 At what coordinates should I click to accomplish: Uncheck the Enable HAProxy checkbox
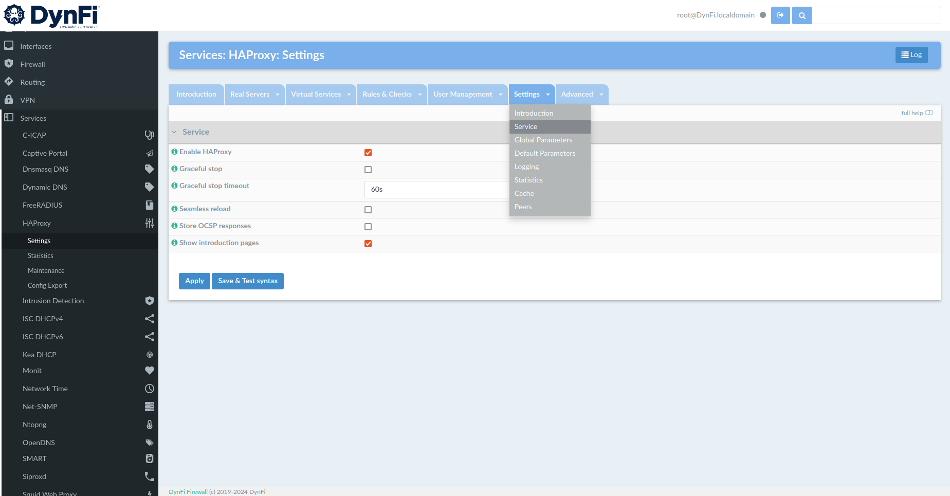368,153
